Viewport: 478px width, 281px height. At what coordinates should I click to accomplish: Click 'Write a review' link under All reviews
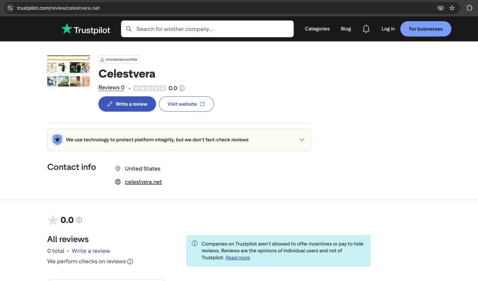pyautogui.click(x=91, y=251)
